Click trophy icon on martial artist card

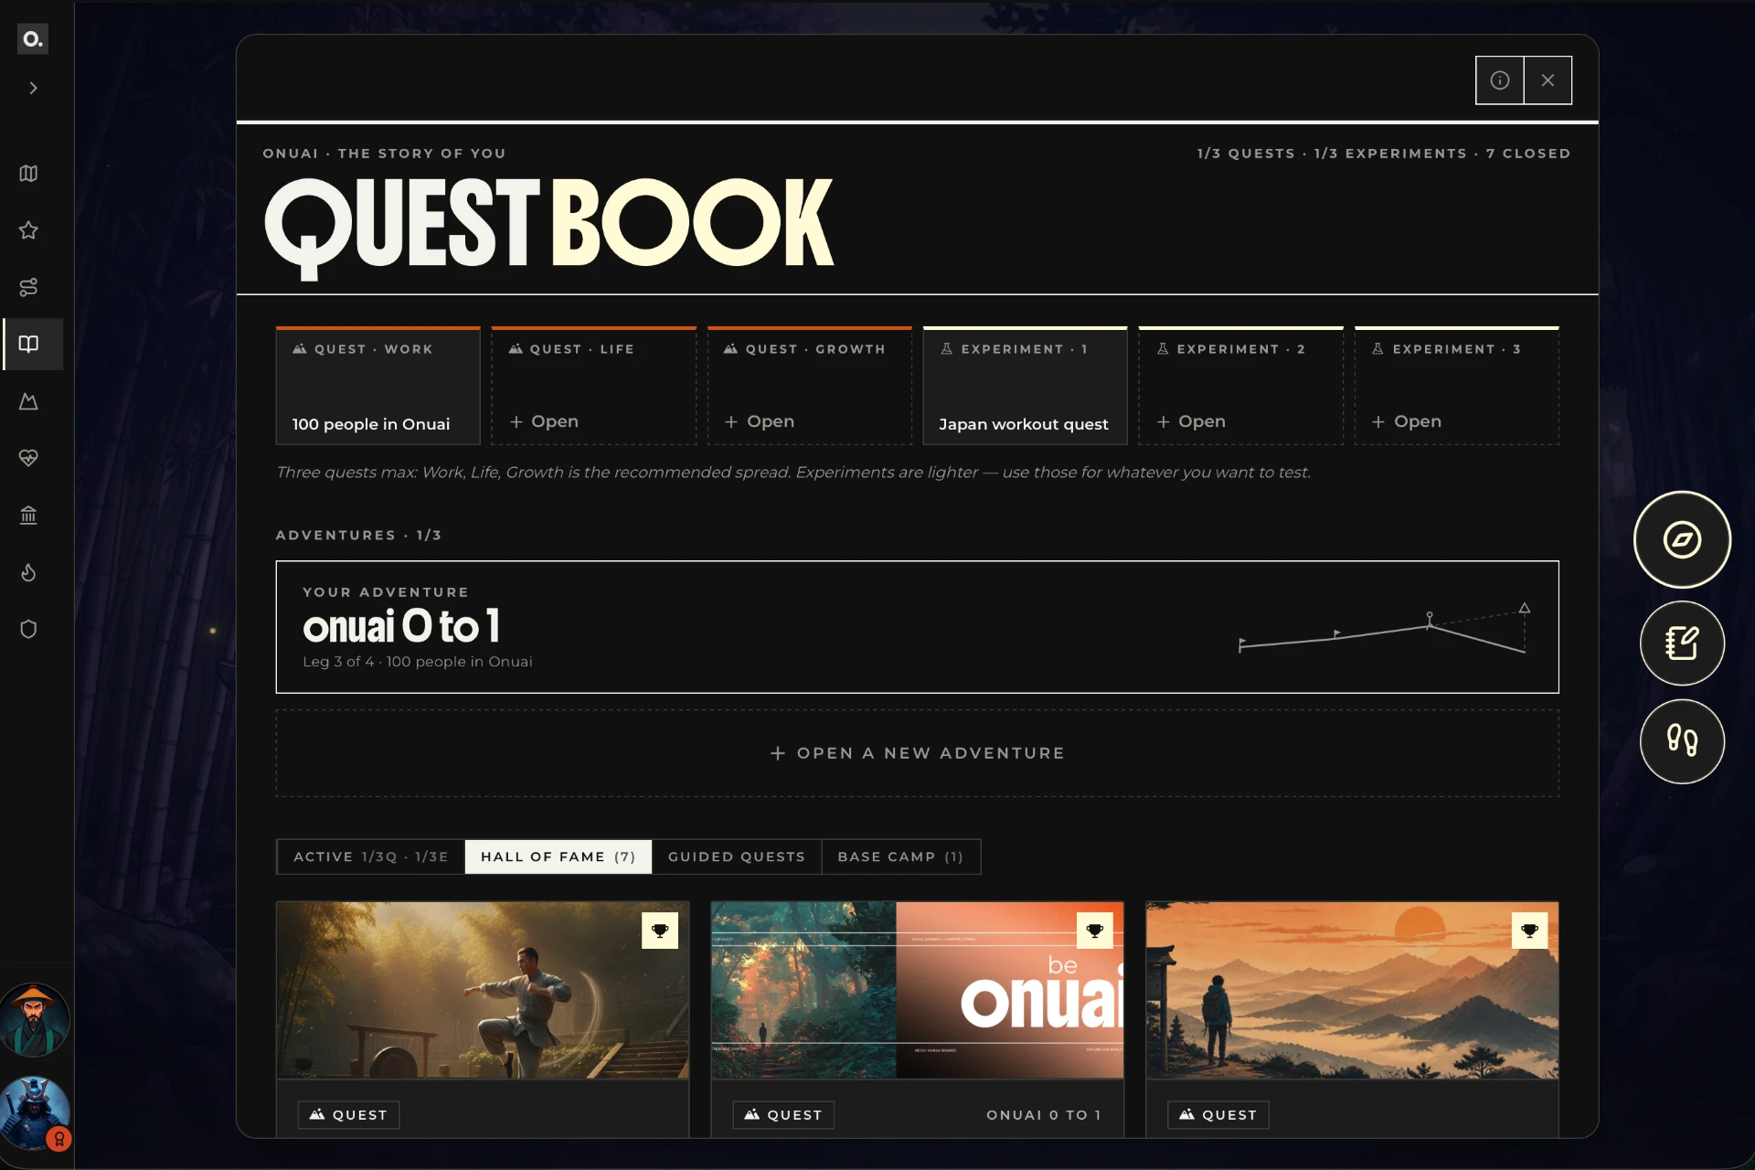tap(660, 931)
